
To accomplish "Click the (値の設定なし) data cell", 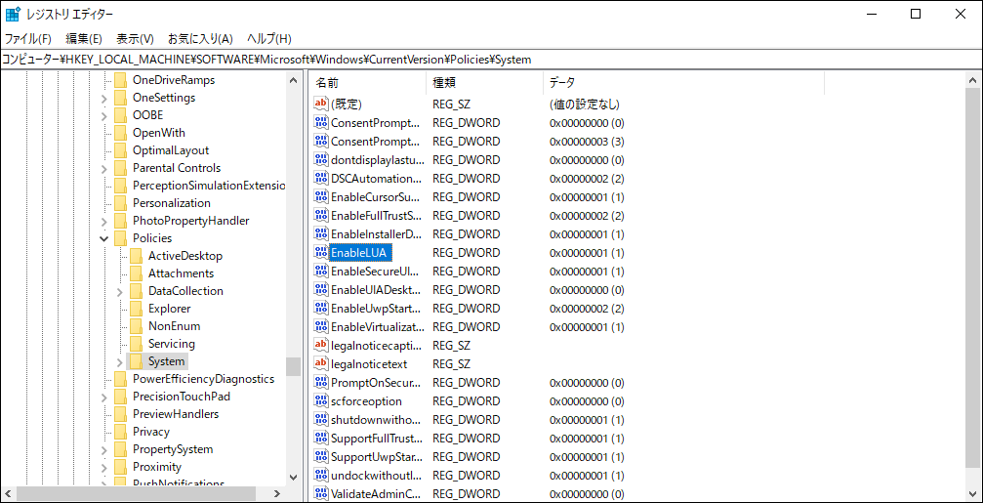I will (585, 104).
